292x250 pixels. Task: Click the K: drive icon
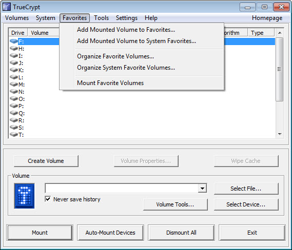tap(13, 70)
